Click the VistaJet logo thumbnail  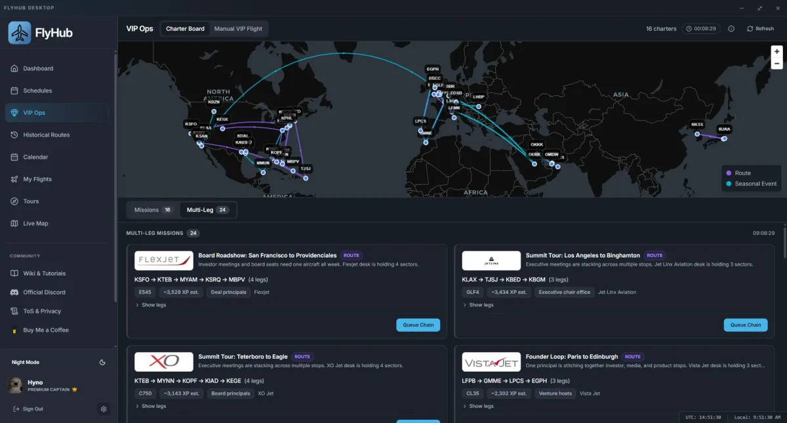pyautogui.click(x=491, y=362)
